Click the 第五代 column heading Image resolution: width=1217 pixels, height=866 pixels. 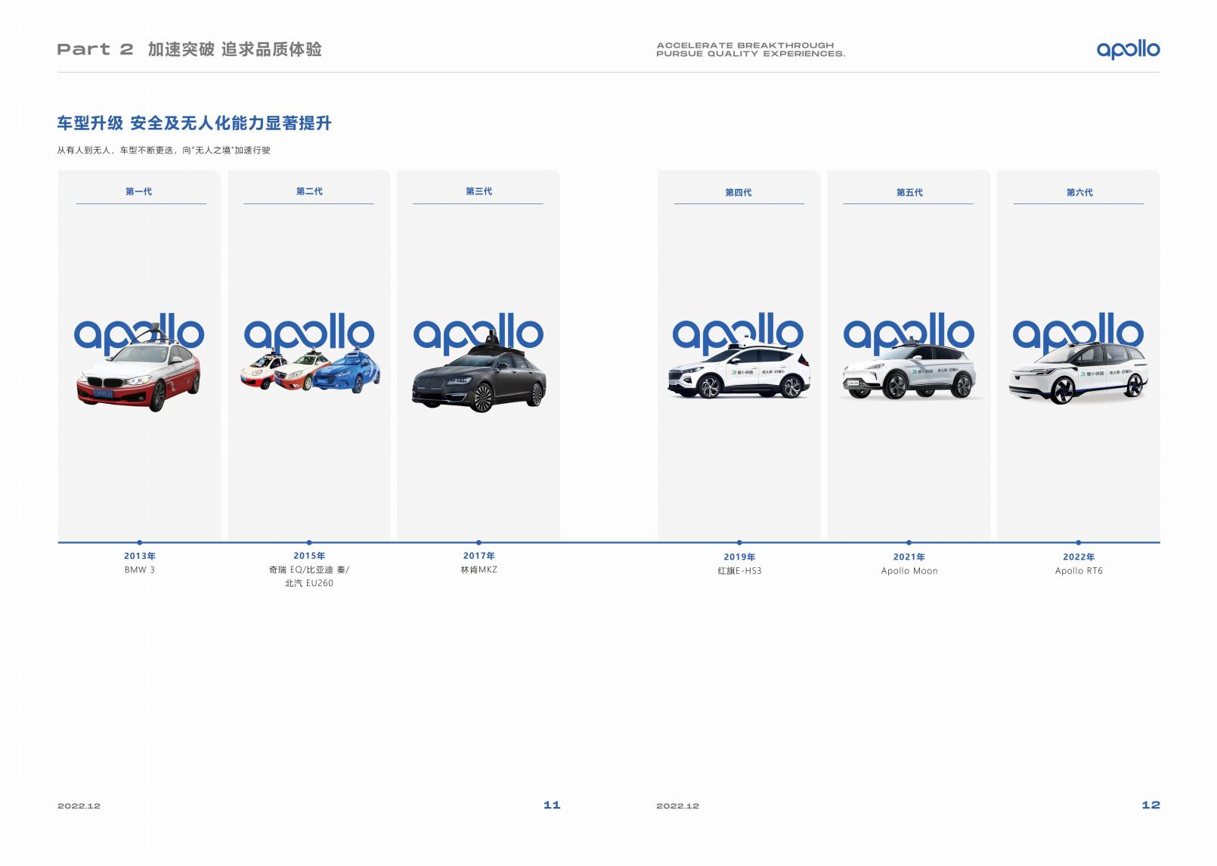point(909,192)
